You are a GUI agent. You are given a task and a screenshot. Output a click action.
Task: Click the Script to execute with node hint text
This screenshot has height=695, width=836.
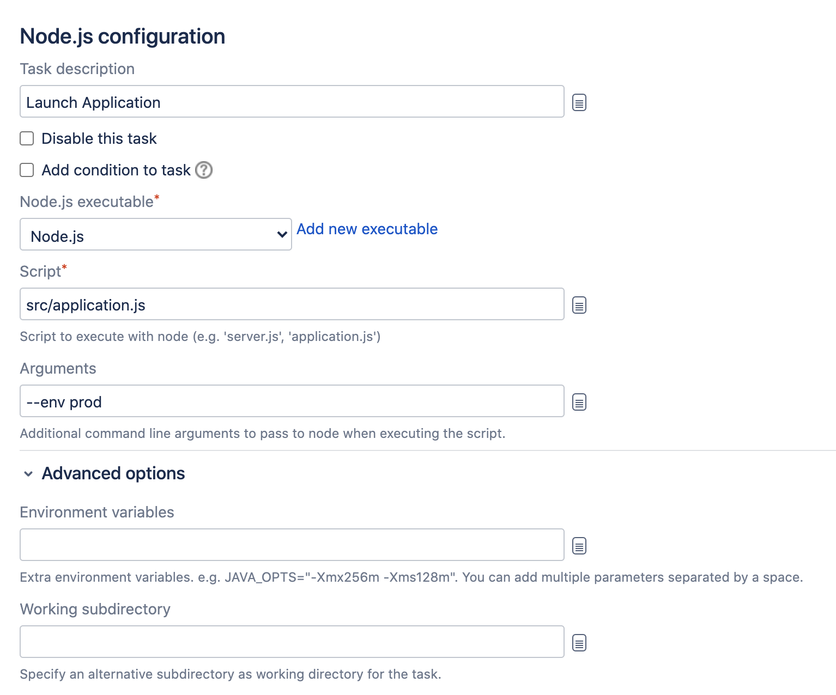click(x=200, y=337)
